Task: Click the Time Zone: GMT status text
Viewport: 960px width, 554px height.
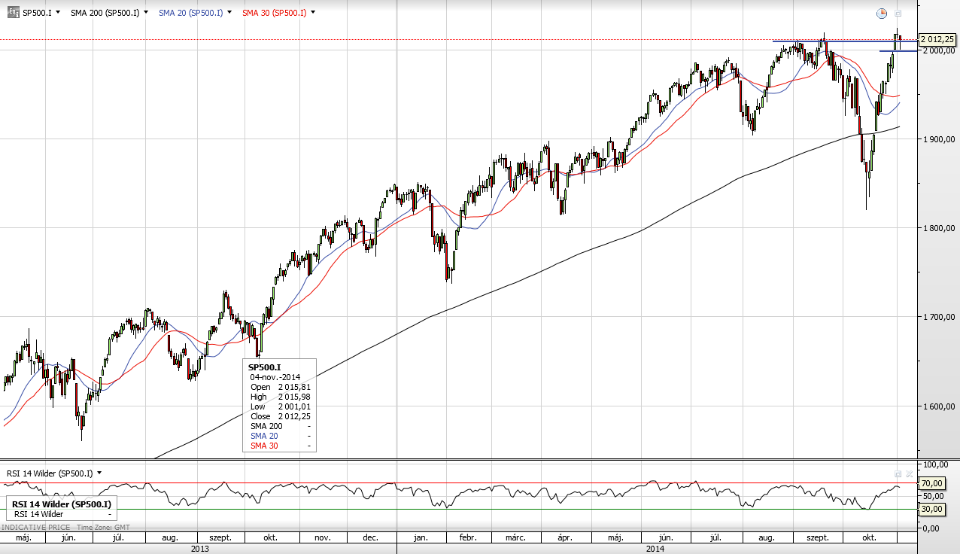Action: coord(102,528)
